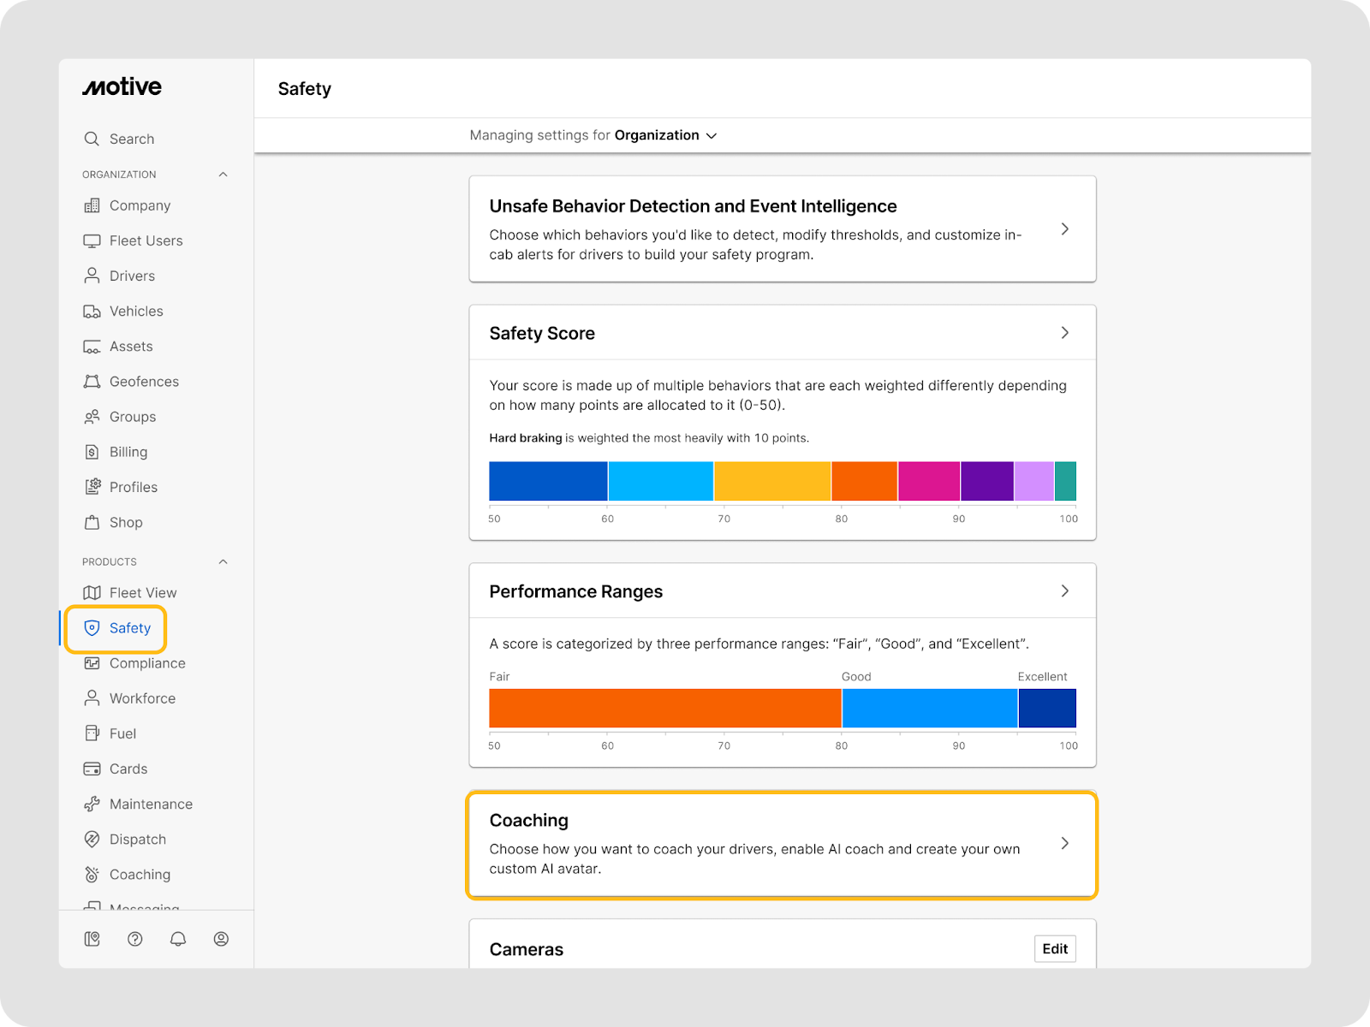The height and width of the screenshot is (1027, 1370).
Task: Click the yellow segment in Safety Score bar
Action: 771,481
